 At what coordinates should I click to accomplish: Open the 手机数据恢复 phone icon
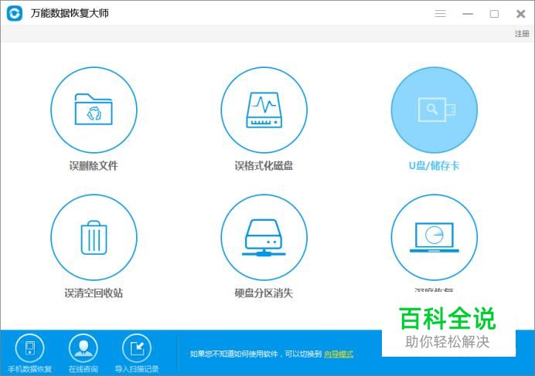pyautogui.click(x=29, y=348)
